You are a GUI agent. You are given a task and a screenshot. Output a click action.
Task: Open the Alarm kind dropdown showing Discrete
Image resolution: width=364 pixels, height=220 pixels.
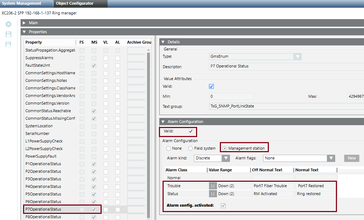226,158
